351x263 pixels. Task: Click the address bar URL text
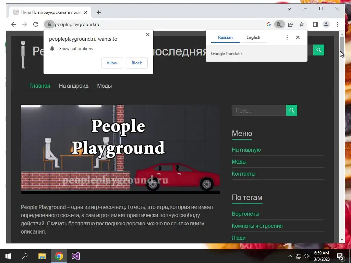[x=77, y=24]
